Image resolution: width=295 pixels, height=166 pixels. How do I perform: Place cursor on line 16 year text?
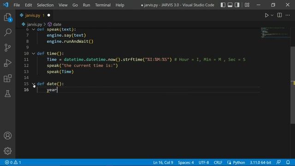click(x=52, y=90)
